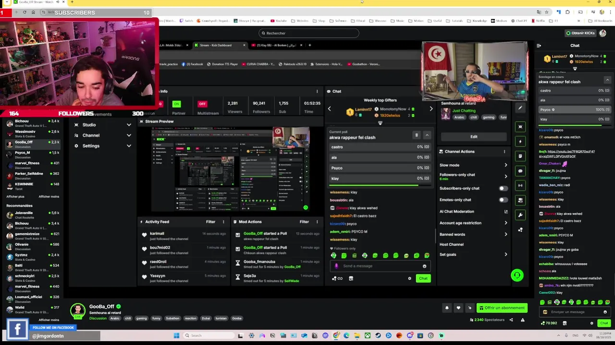Click the heart follow button under stream
The width and height of the screenshot is (615, 345).
pos(458,308)
